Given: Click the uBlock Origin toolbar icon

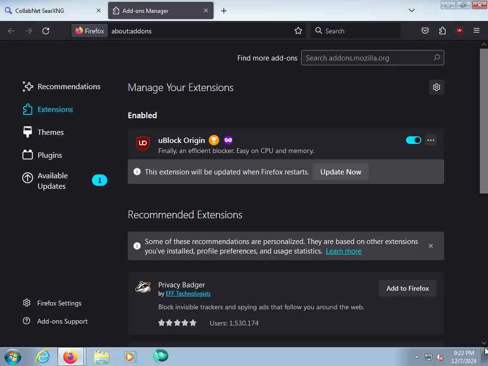Looking at the screenshot, I should (x=459, y=30).
